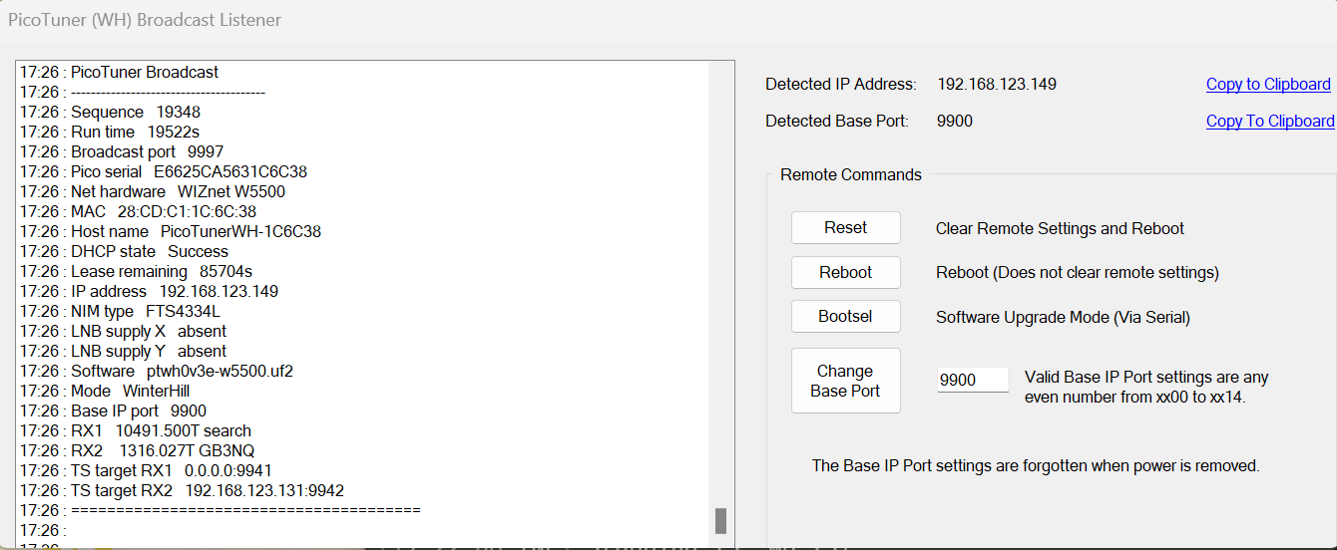Click the detected IP address value
The height and width of the screenshot is (550, 1337).
[996, 85]
